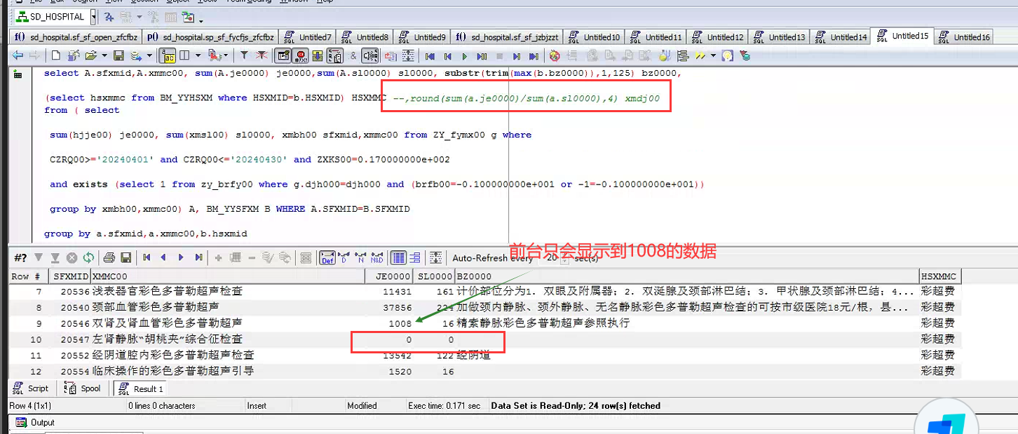The width and height of the screenshot is (1018, 434).
Task: Open the sd_hospital.sf_sf_open_zfcfbz tab
Action: click(76, 37)
